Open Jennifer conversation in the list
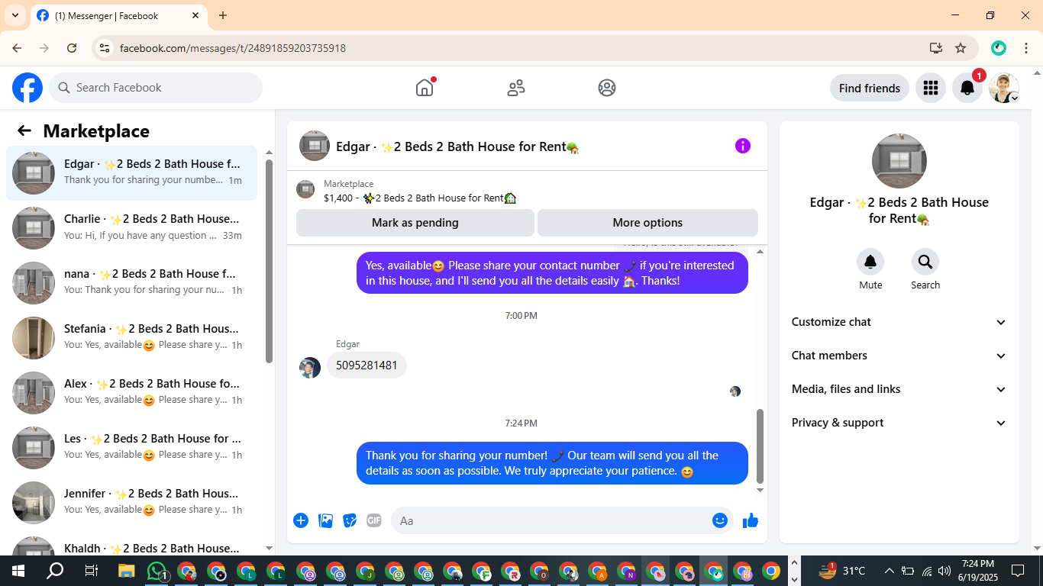This screenshot has height=586, width=1043. pos(132,503)
